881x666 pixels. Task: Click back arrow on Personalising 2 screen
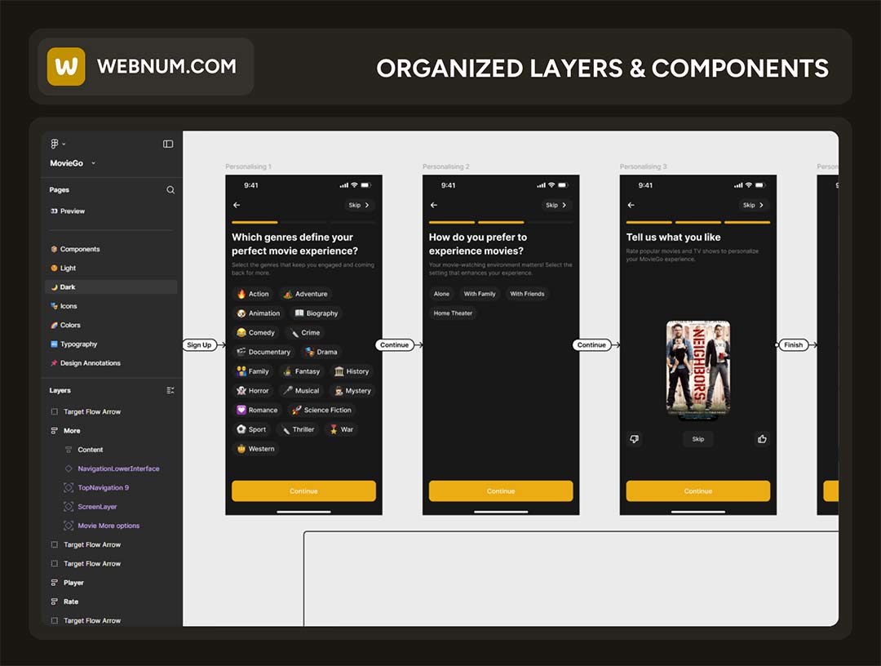434,206
